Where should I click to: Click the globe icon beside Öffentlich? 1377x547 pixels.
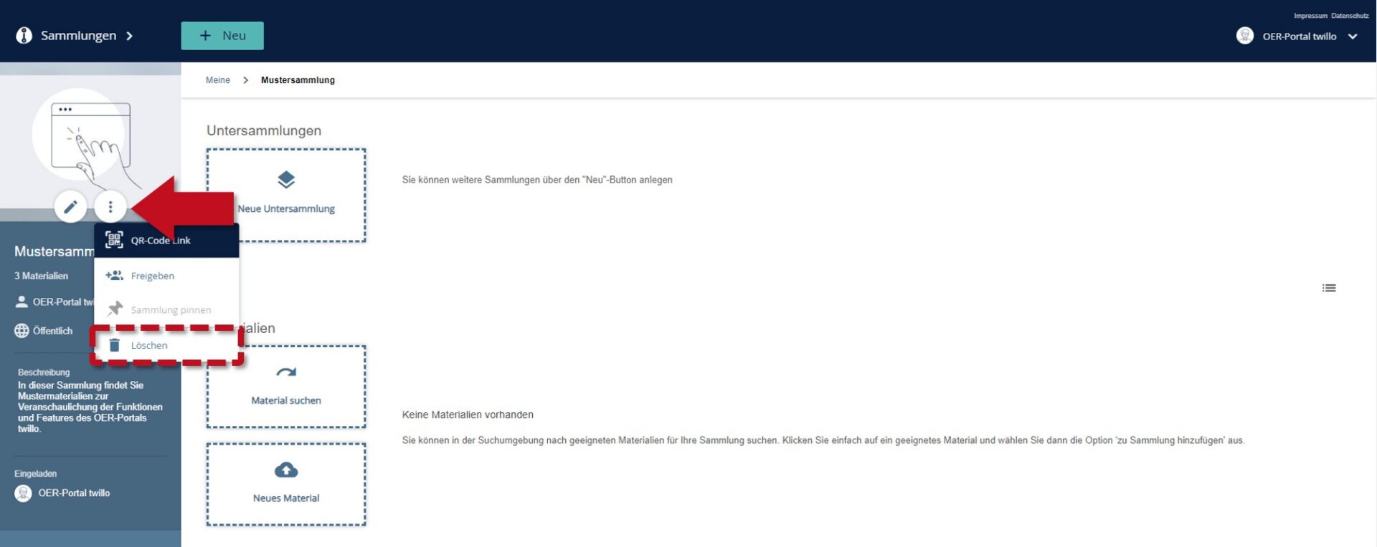(x=22, y=331)
